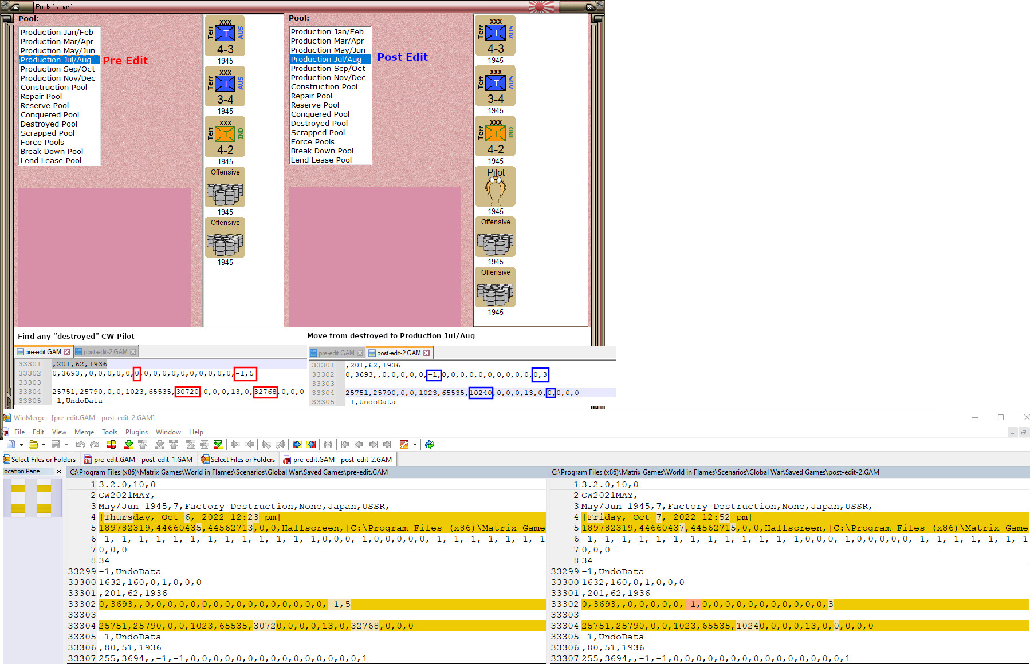Screen dimensions: 1030x664
Task: Click the All Left blue arrow icon
Action: 311,444
